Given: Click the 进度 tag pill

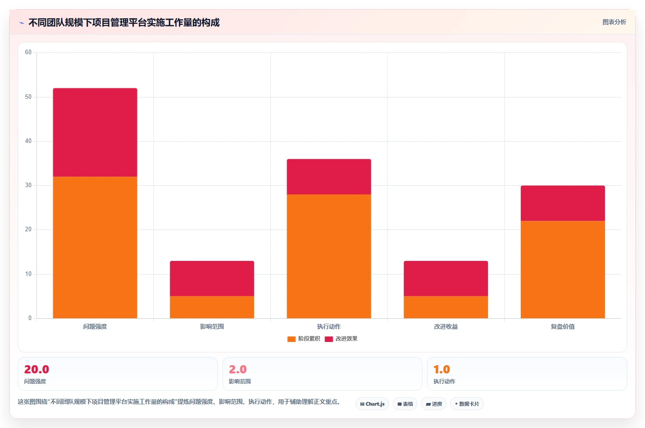Looking at the screenshot, I should 434,404.
